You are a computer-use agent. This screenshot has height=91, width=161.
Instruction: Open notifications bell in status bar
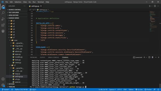pyautogui.click(x=158, y=89)
